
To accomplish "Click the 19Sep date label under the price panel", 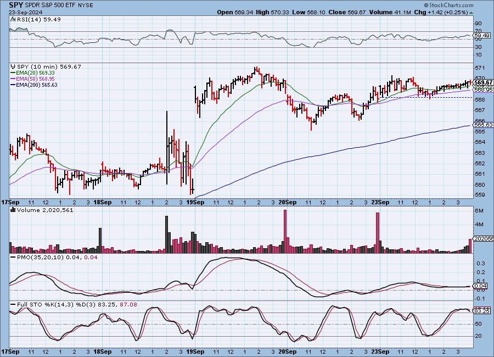I will 195,202.
